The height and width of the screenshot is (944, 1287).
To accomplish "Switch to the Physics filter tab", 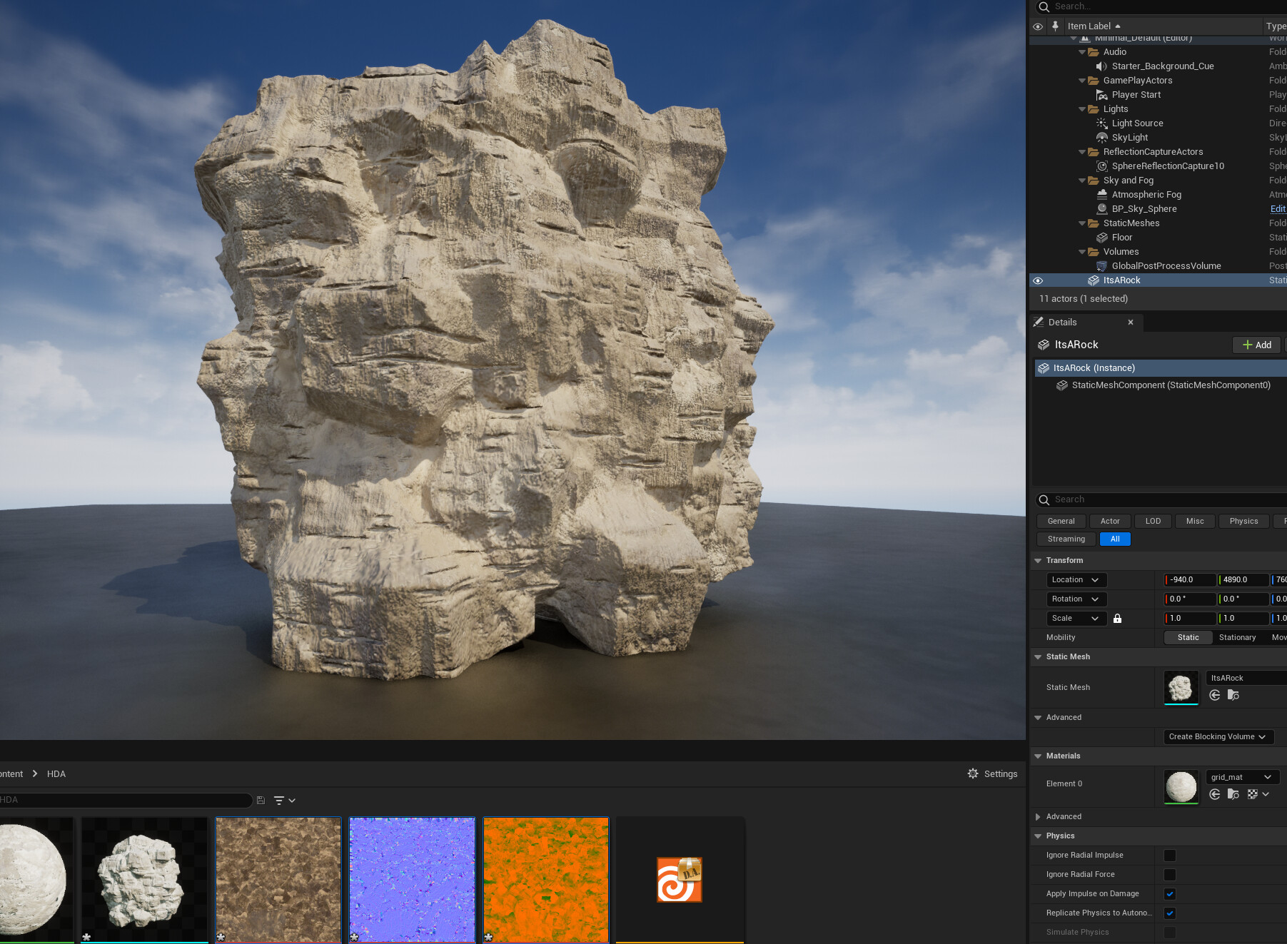I will point(1243,521).
